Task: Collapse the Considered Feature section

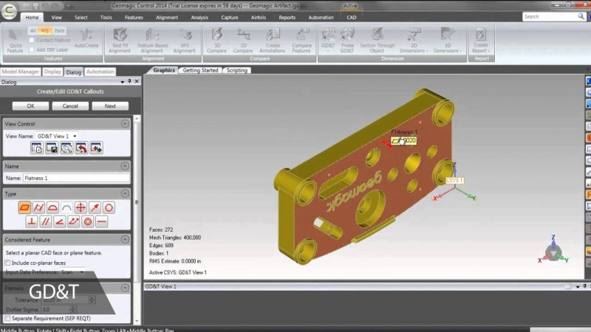Action: (x=125, y=239)
